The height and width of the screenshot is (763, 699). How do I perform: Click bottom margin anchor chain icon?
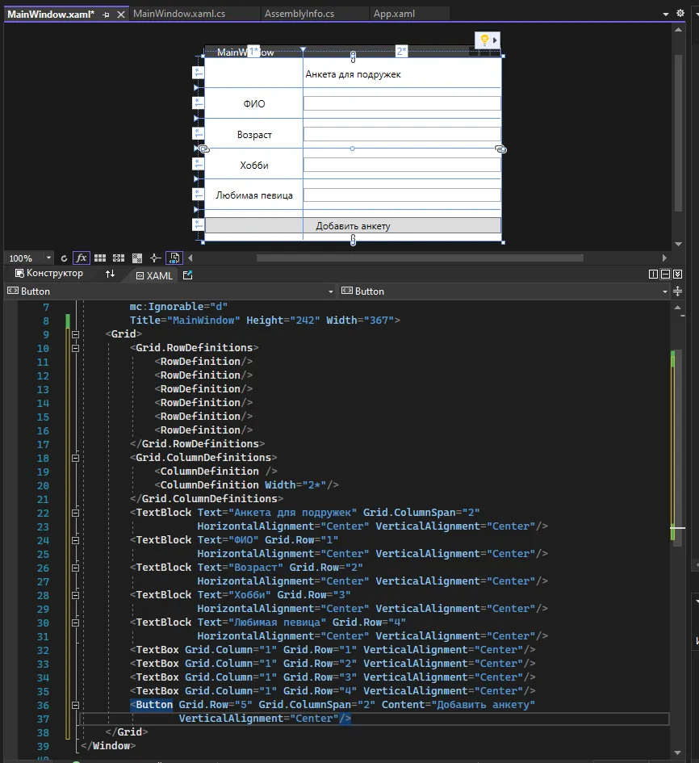pos(354,240)
